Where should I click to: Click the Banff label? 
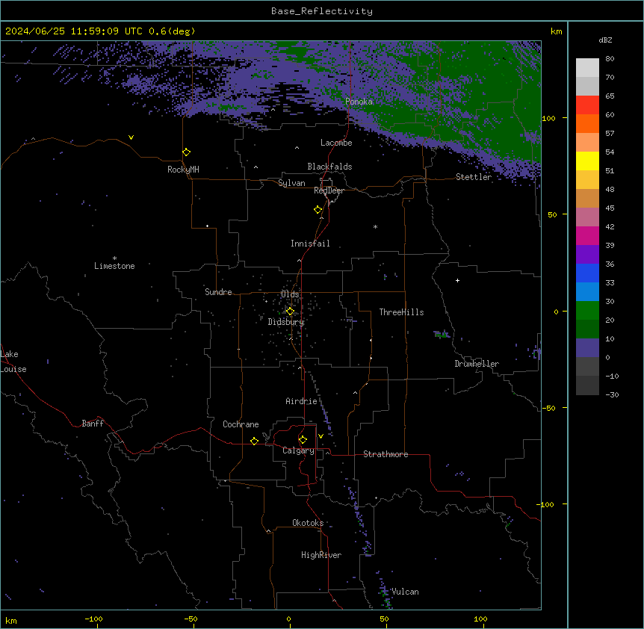click(x=93, y=424)
